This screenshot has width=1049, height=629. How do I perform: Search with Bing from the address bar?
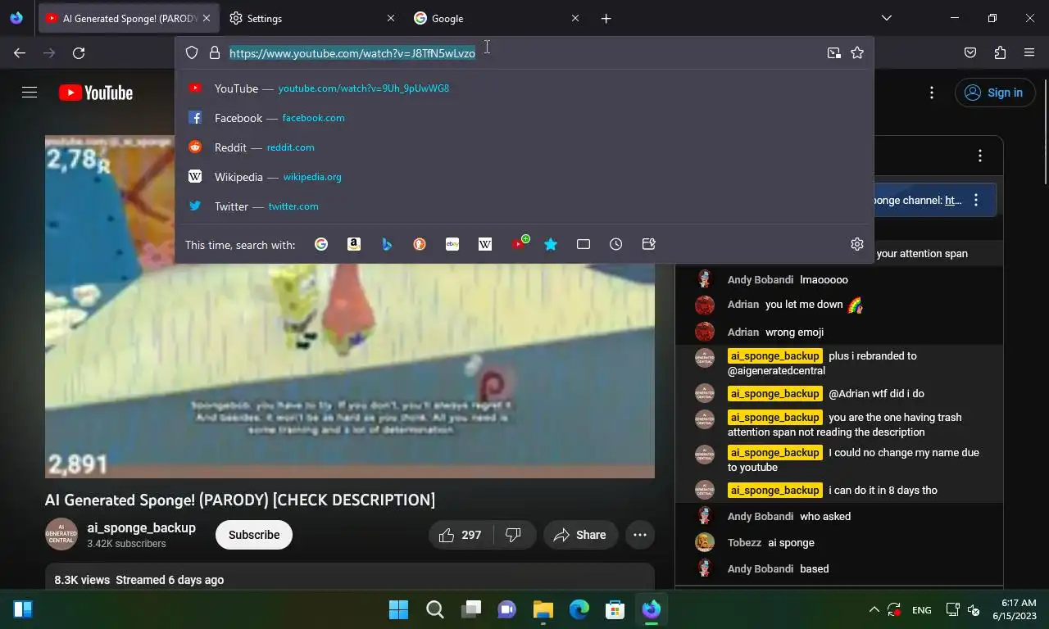[387, 244]
